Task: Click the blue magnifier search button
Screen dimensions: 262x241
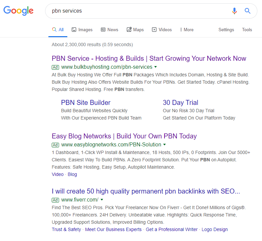Action: point(247,11)
